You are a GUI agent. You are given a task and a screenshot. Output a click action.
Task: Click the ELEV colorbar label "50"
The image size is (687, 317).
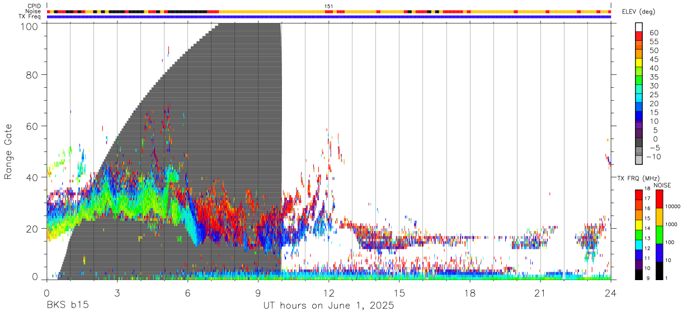coord(653,51)
